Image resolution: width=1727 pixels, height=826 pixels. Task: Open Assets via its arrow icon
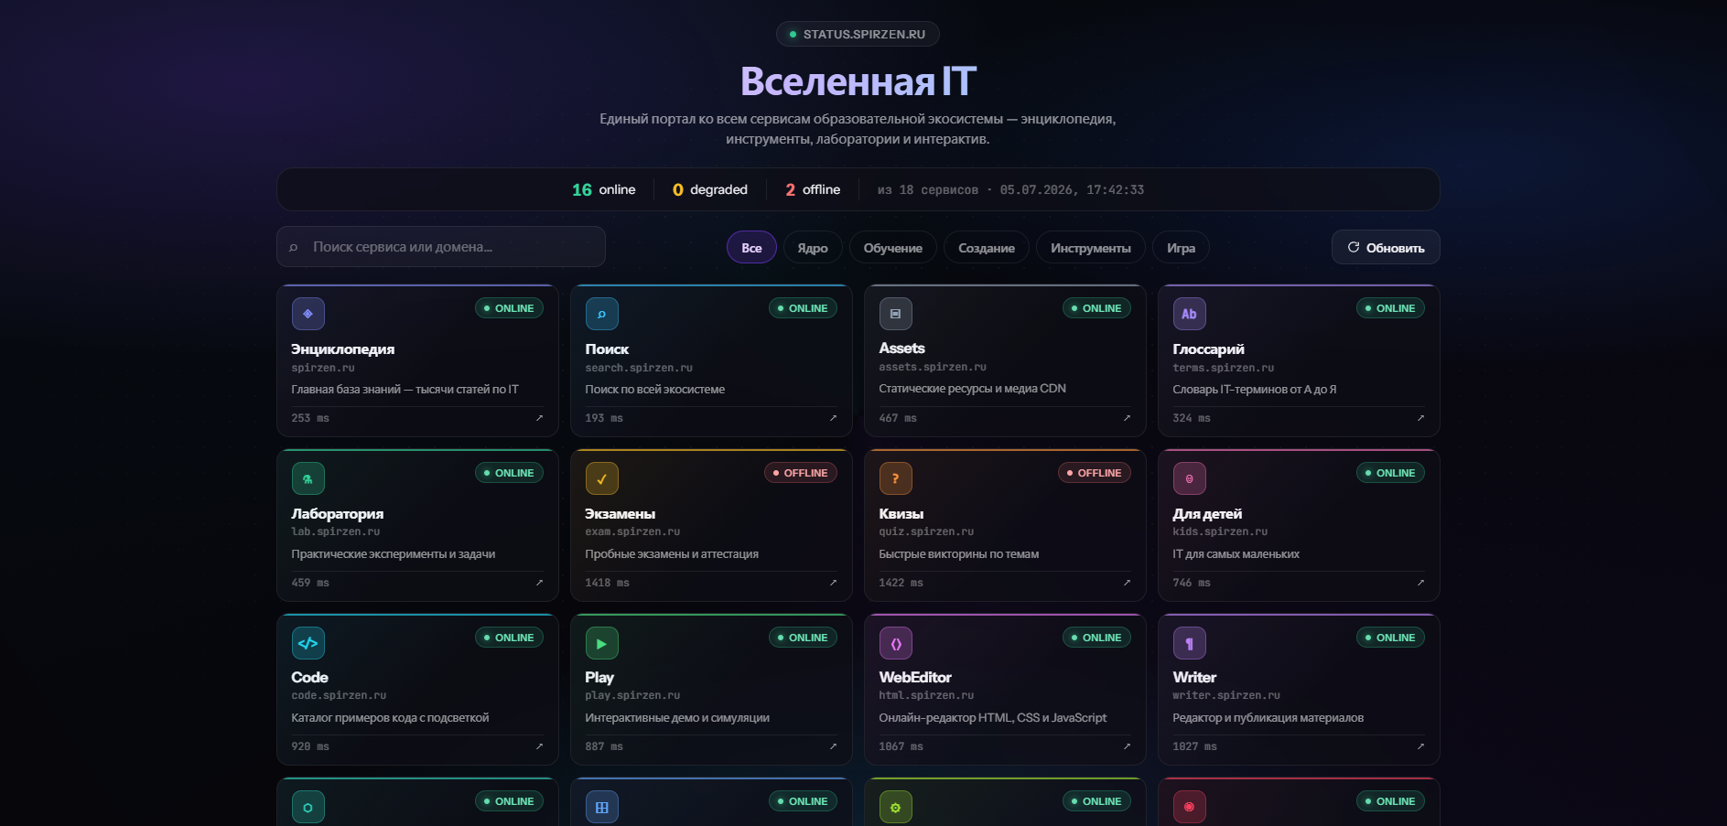tap(1127, 418)
